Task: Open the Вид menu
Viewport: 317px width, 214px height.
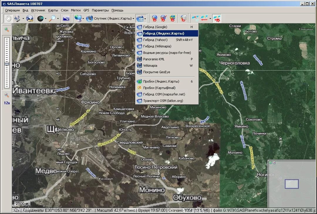Action: (x=25, y=10)
